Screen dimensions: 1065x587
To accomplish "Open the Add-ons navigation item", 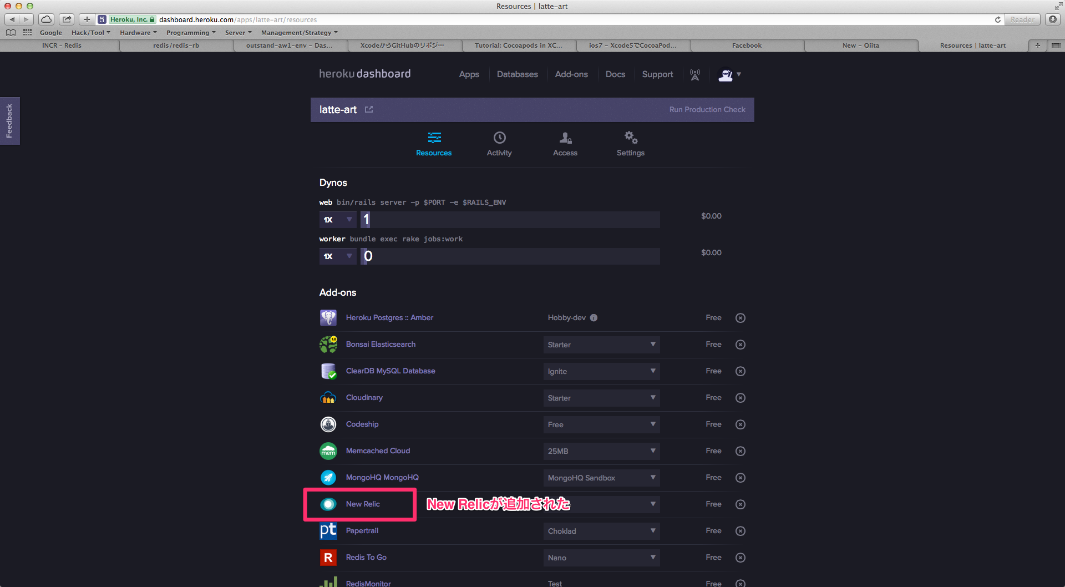I will click(x=571, y=74).
